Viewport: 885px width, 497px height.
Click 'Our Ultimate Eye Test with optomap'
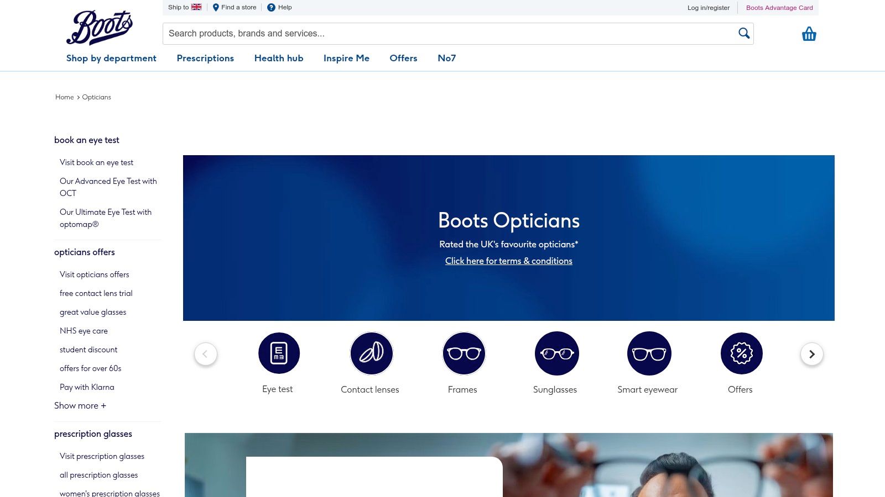click(x=106, y=218)
